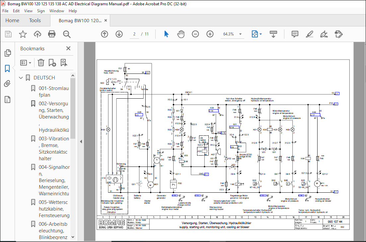Open the Fill & Sign pencil tool
This screenshot has height=242, width=366.
(309, 34)
